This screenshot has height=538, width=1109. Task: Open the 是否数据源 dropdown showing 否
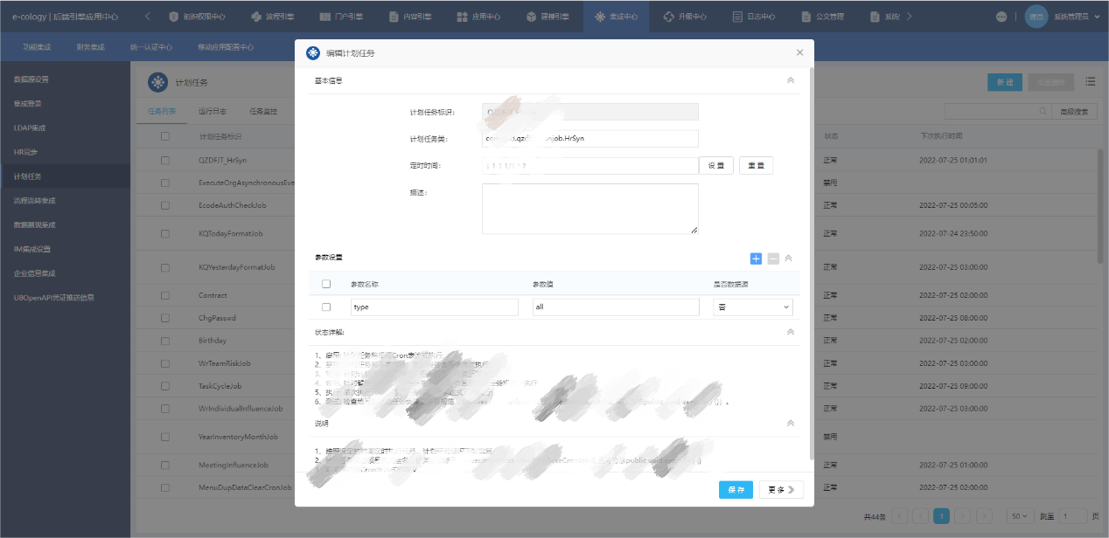click(x=753, y=307)
